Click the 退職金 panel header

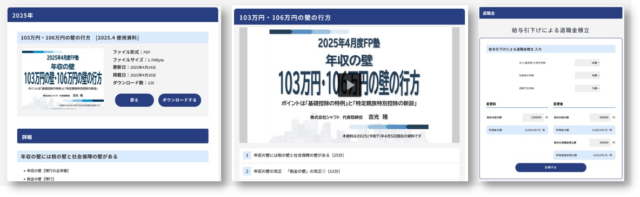pyautogui.click(x=551, y=13)
